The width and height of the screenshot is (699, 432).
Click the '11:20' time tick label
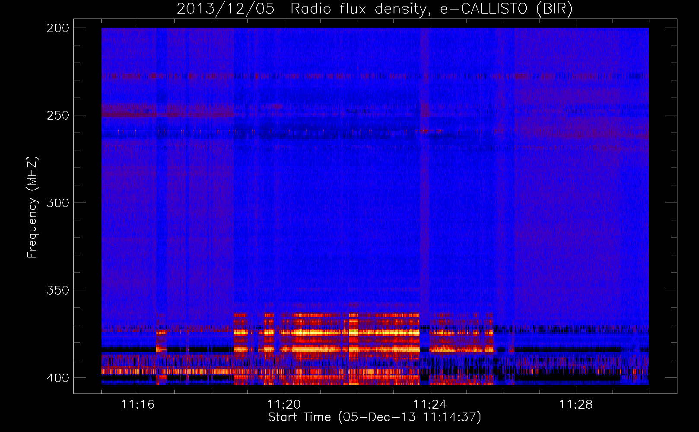click(x=284, y=404)
